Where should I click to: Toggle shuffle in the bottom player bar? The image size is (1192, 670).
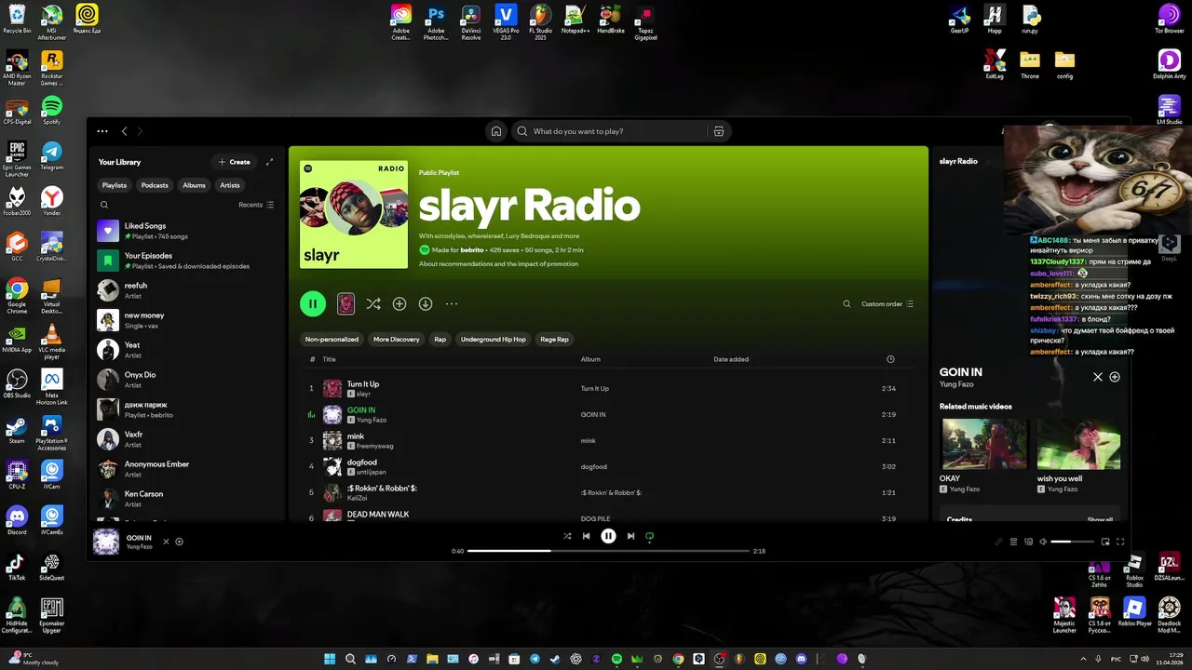pyautogui.click(x=567, y=536)
